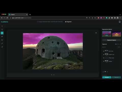
Task: Select the bottom tool in left toolbar
Action: (x=2, y=47)
